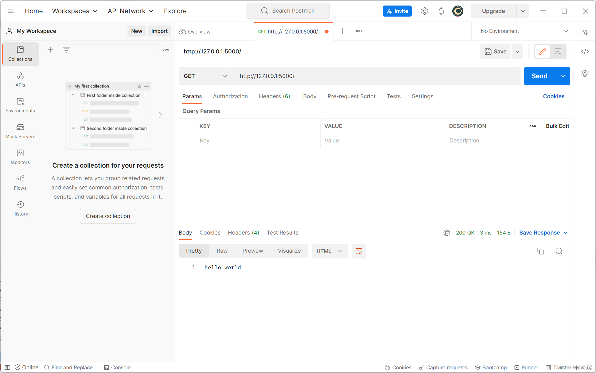Search in the response body
The image size is (596, 373).
[559, 251]
